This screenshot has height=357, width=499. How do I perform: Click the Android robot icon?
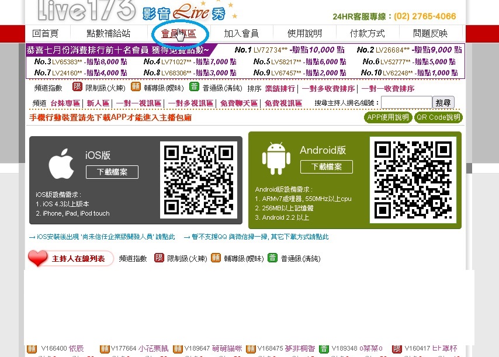(276, 158)
